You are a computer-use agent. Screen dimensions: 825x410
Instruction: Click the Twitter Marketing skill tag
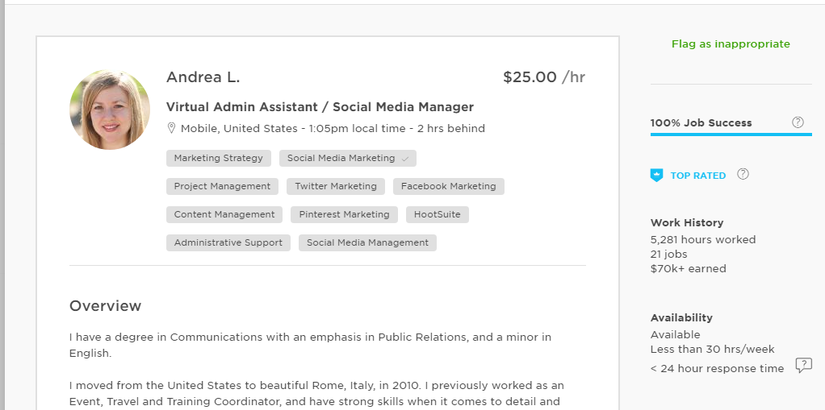click(x=335, y=186)
